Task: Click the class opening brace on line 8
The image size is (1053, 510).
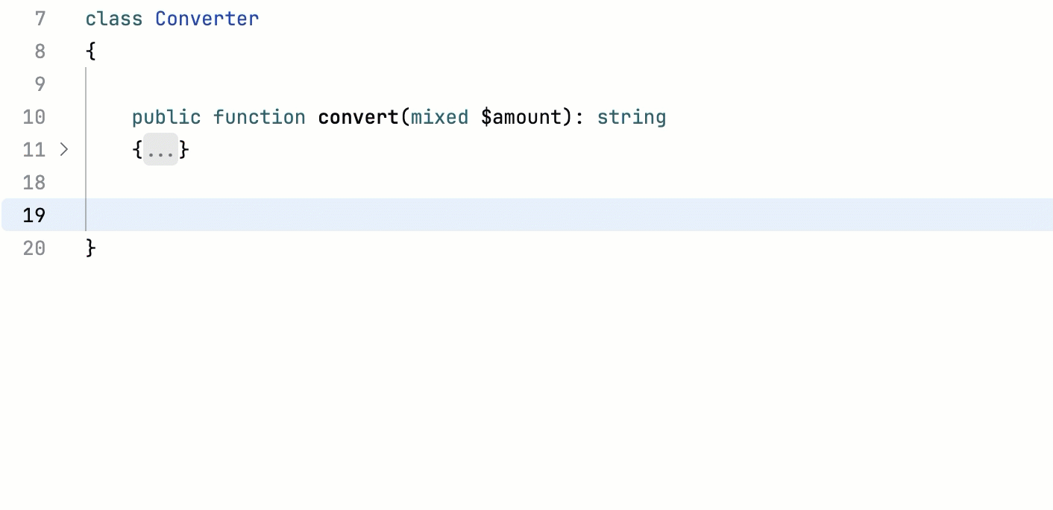Action: [x=91, y=51]
